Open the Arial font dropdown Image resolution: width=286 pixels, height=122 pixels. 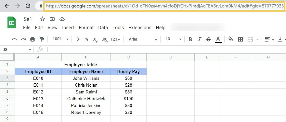tap(143, 39)
